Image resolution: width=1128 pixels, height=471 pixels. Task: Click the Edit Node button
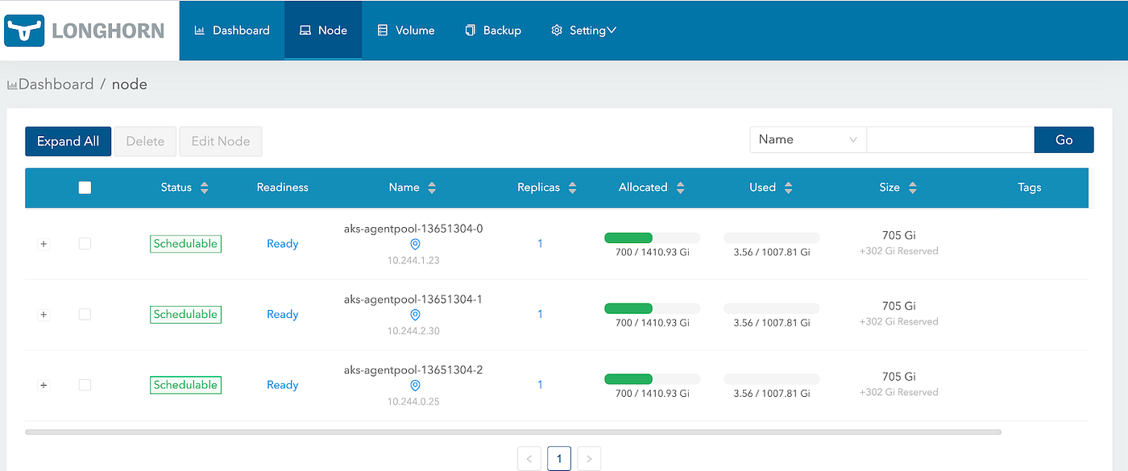(x=221, y=141)
